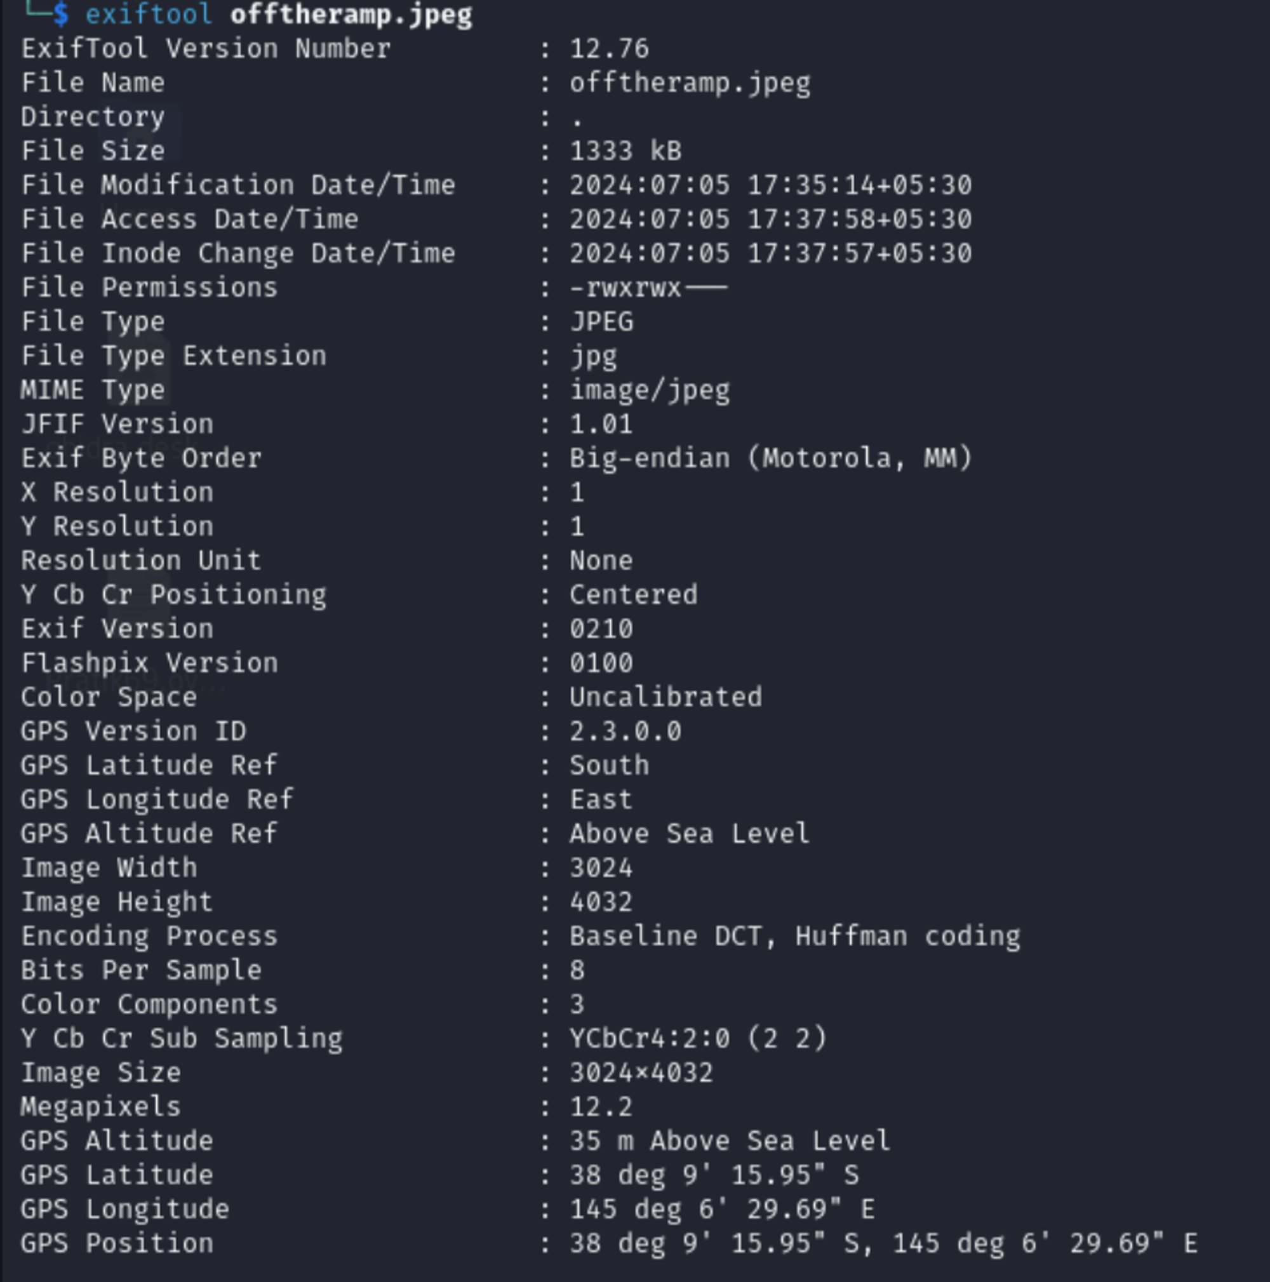Click the Encoding Process value
Screen dimensions: 1270x1282
(x=794, y=937)
